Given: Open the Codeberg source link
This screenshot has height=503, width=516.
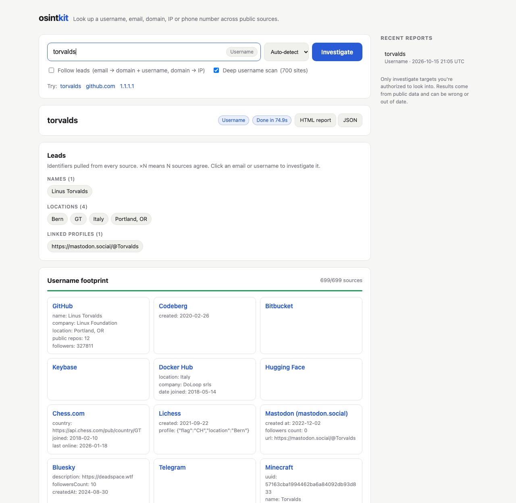Looking at the screenshot, I should 173,306.
